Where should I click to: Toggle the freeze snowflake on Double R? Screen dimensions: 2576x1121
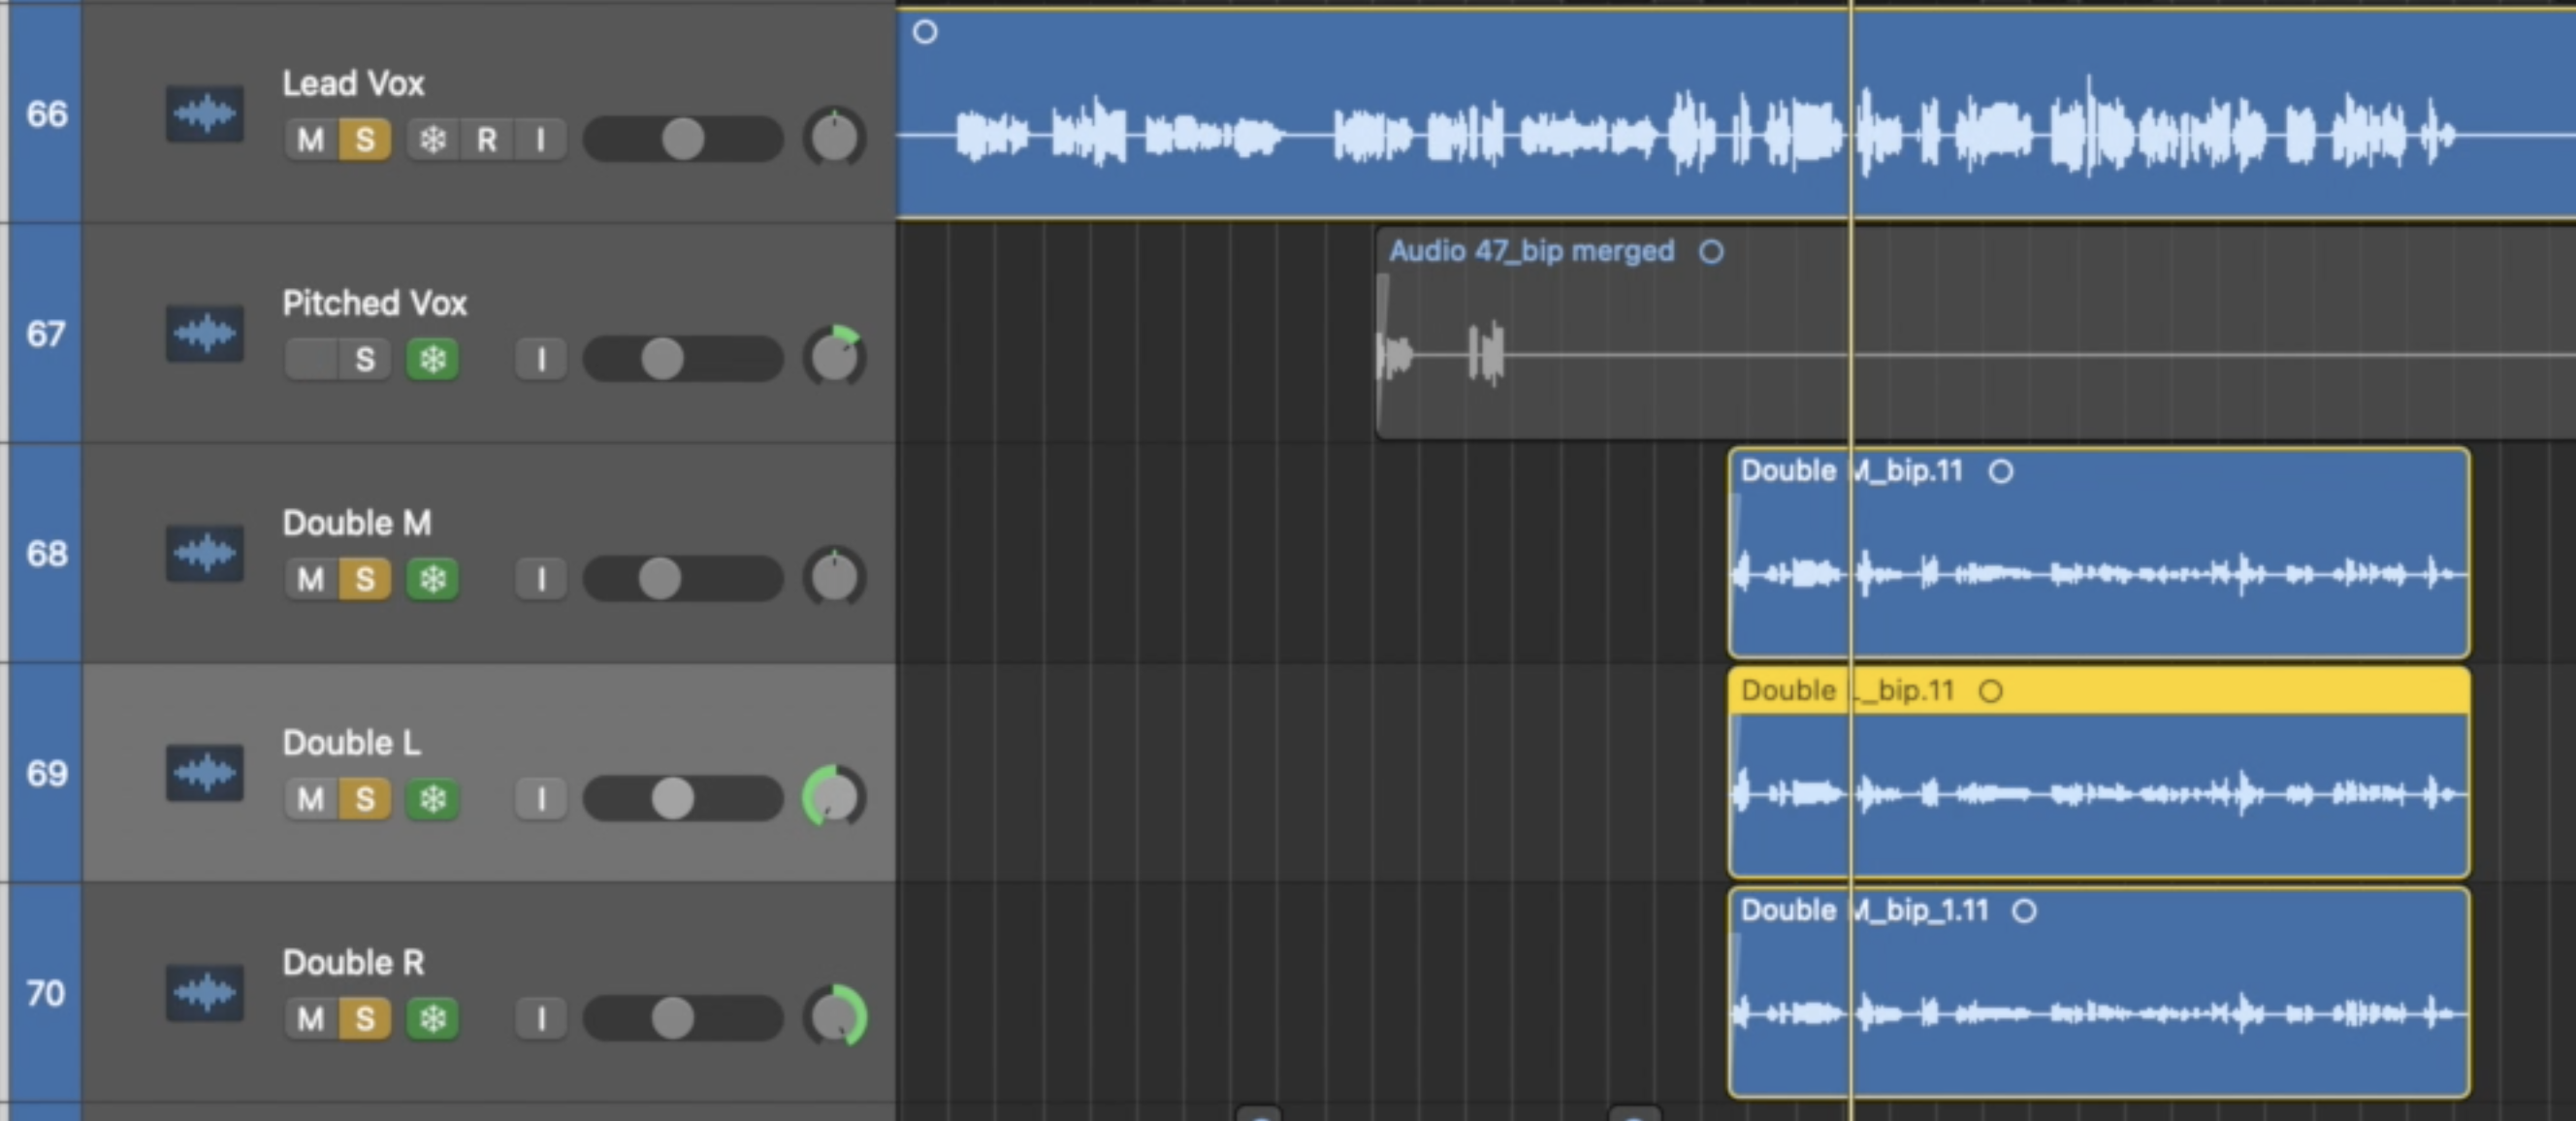coord(432,1019)
